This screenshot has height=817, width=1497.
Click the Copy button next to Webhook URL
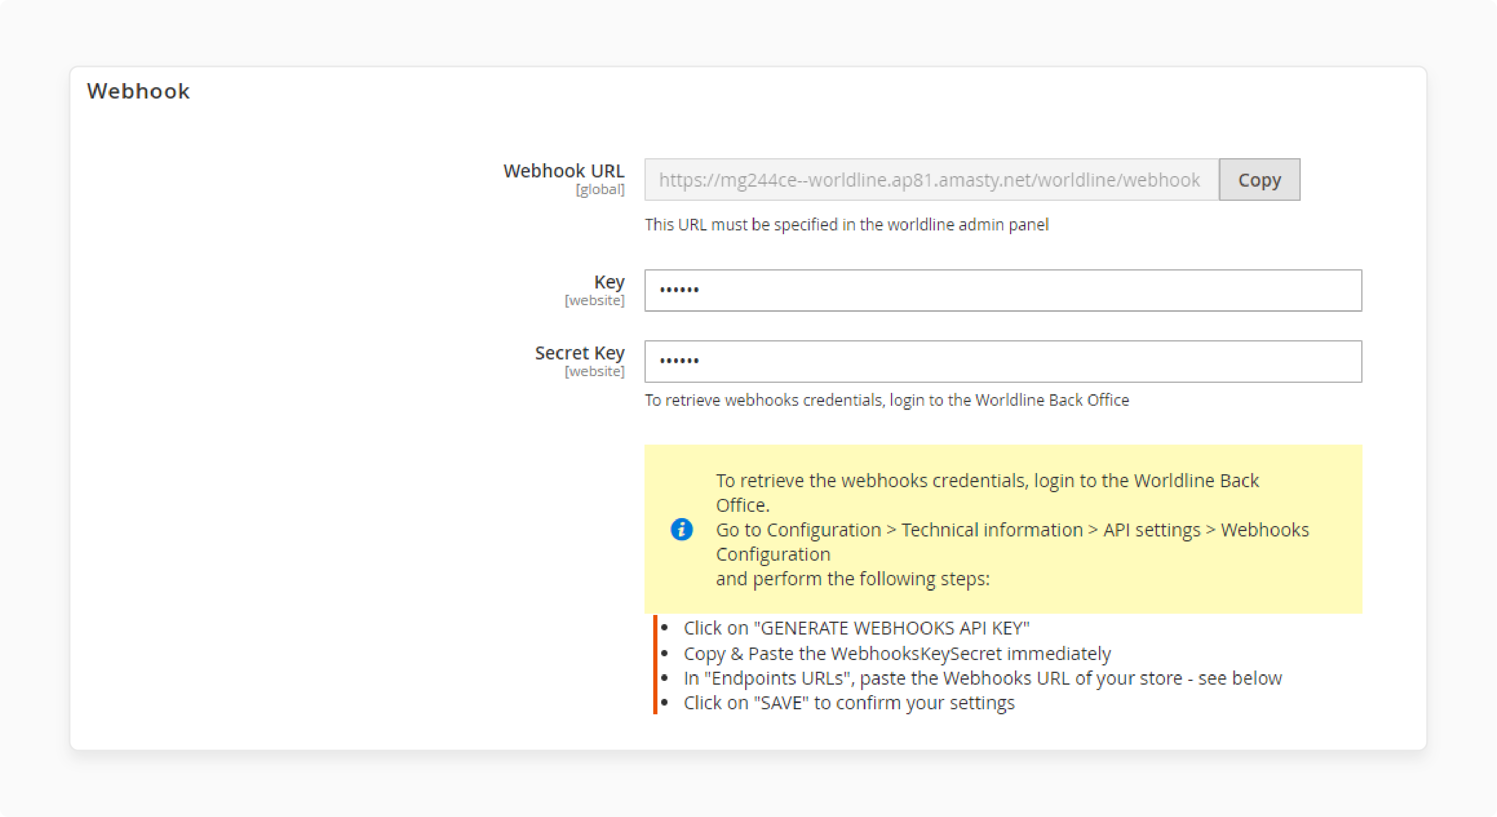pos(1259,180)
